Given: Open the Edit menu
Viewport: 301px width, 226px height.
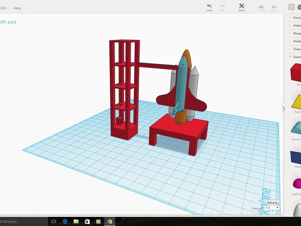Looking at the screenshot, I should pyautogui.click(x=3, y=8).
